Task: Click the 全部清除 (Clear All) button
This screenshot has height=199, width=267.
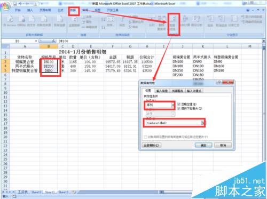Action: pos(152,145)
